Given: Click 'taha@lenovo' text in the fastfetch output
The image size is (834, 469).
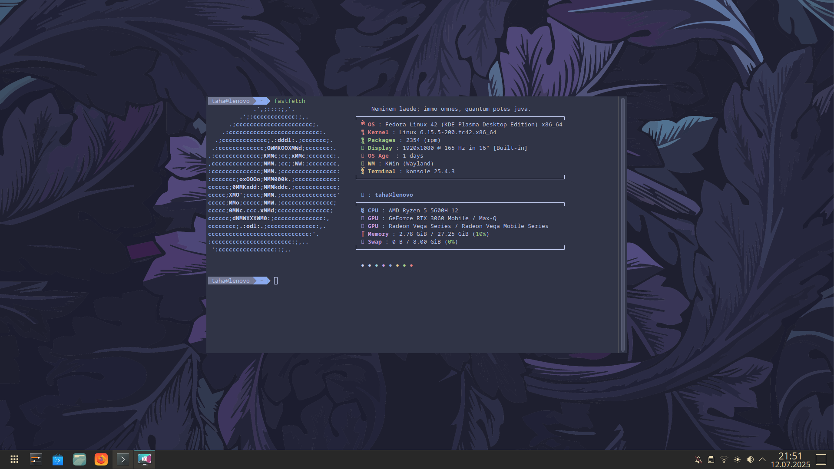Looking at the screenshot, I should click(x=394, y=195).
